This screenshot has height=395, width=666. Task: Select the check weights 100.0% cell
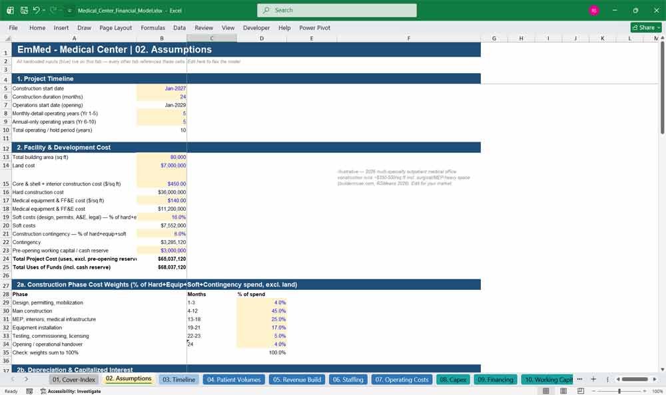(x=262, y=352)
